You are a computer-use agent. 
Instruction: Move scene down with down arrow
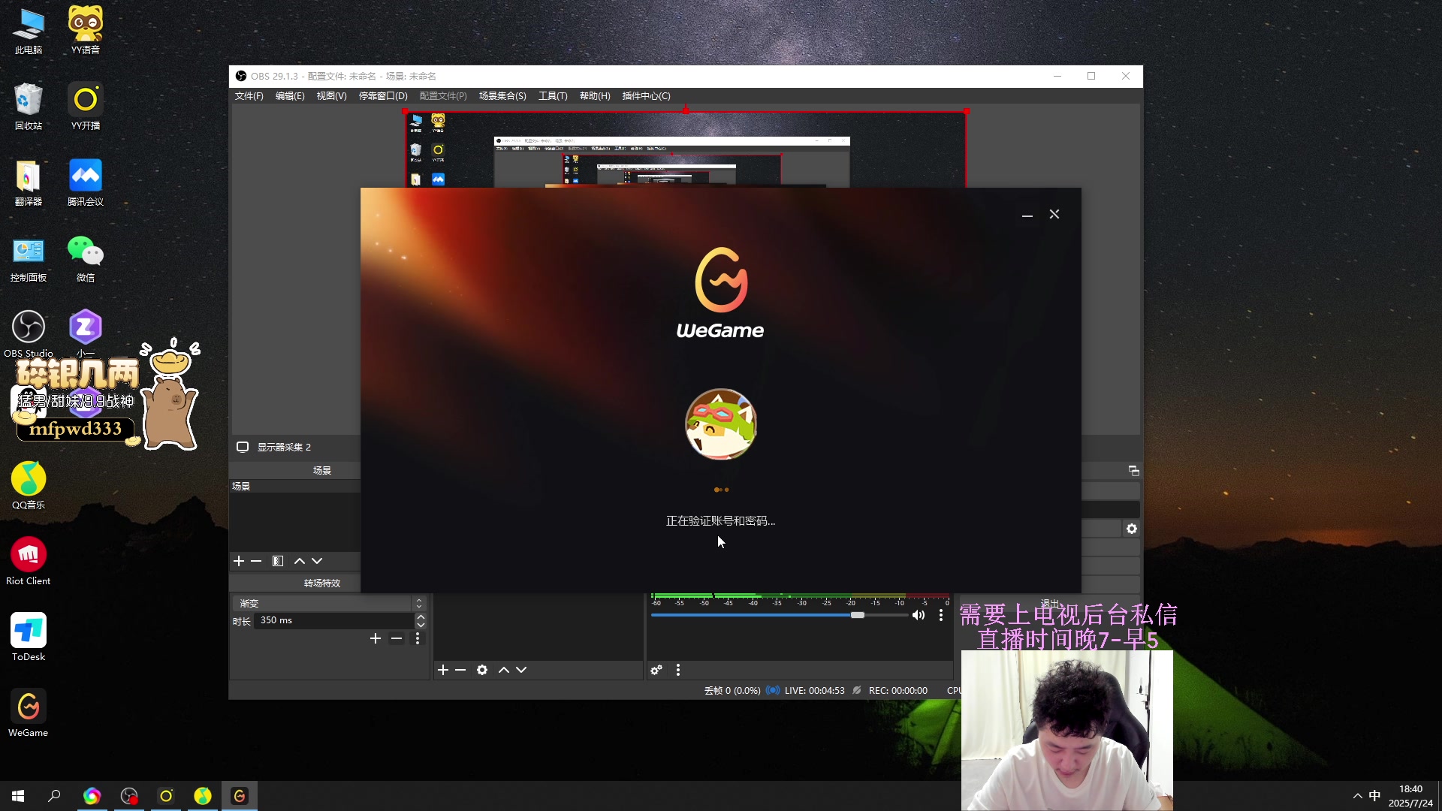(x=317, y=561)
